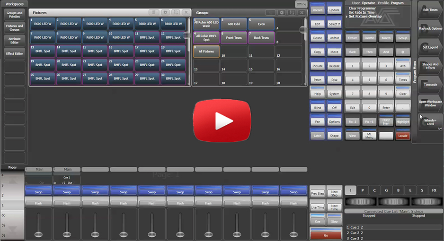Expand the Open Workspace Window softkey
The image size is (444, 241).
tap(430, 103)
